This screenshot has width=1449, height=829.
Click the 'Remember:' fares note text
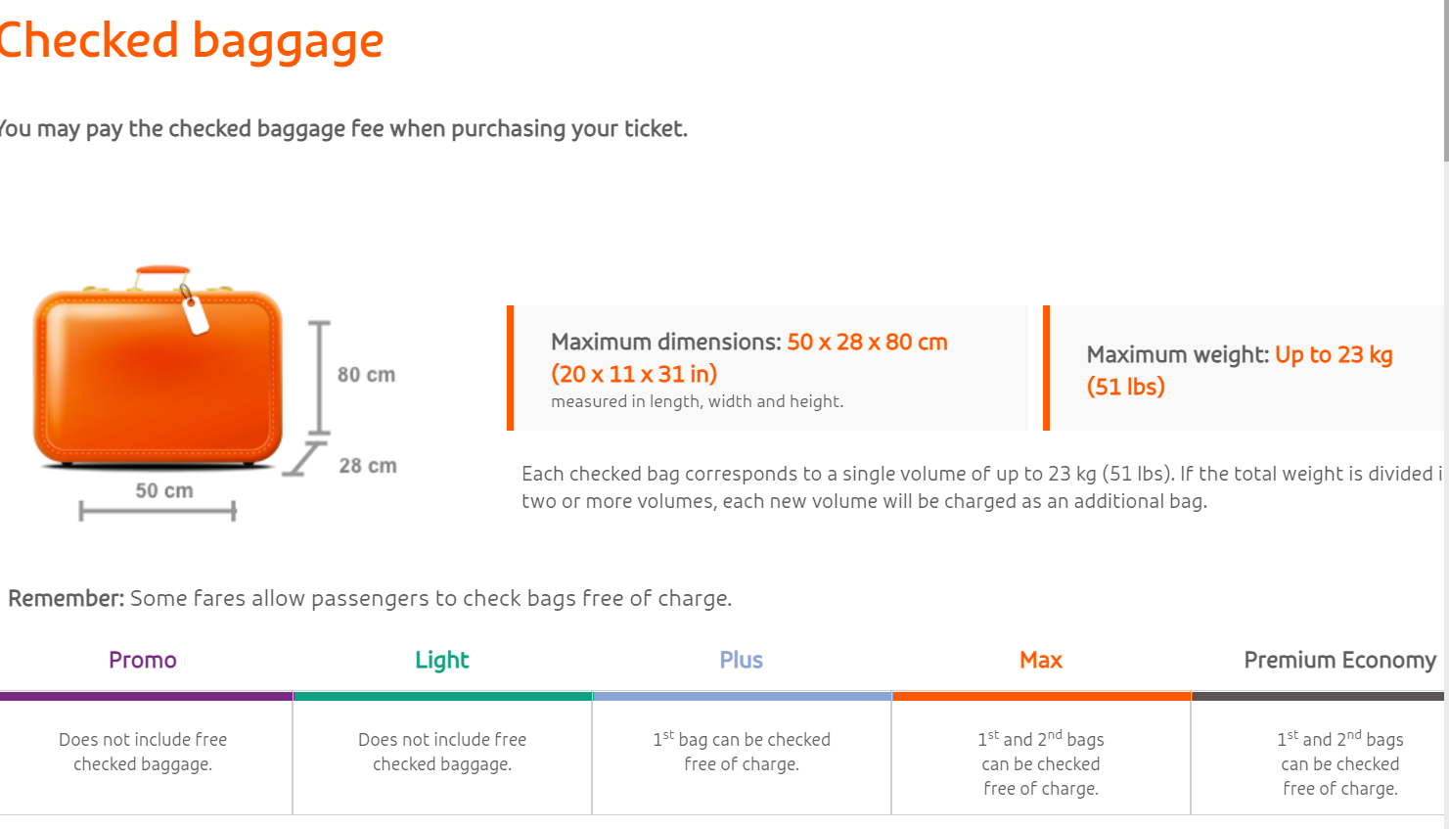tap(370, 598)
